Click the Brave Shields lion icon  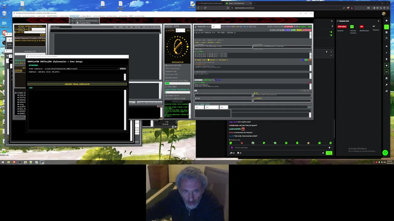(x=348, y=8)
